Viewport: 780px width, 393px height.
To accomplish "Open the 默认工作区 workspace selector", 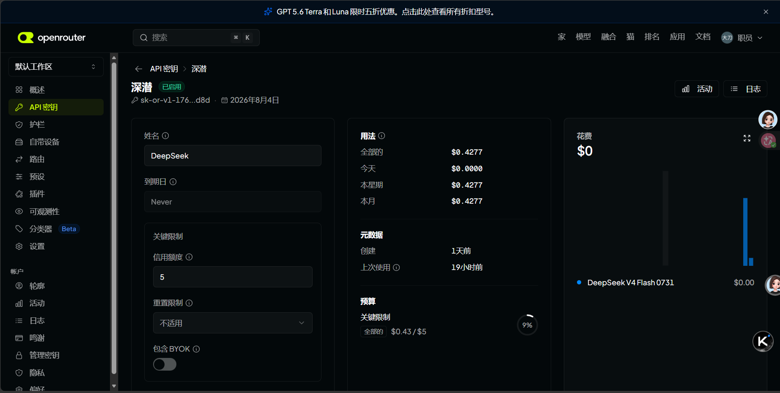I will [x=56, y=67].
